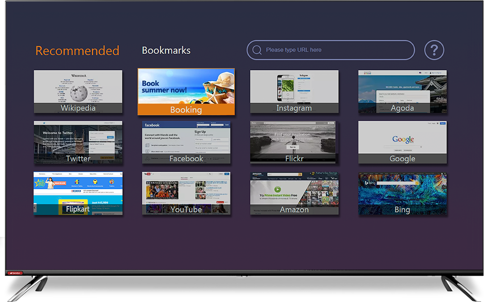Viewport: 484px width, 302px height.
Task: Open the Amazon thumbnail
Action: click(x=294, y=193)
